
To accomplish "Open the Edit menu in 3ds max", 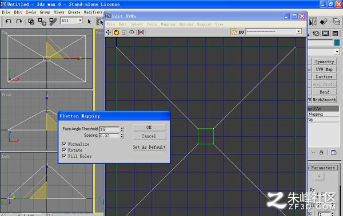I will (x=18, y=12).
